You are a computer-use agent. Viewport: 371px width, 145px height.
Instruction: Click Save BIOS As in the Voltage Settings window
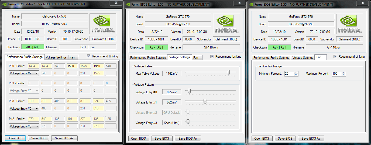[188, 139]
